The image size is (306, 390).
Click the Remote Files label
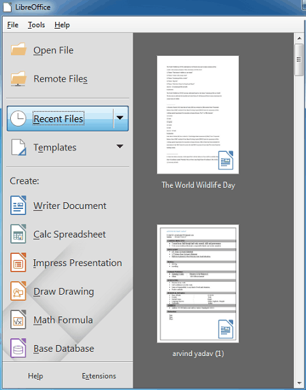tap(61, 79)
